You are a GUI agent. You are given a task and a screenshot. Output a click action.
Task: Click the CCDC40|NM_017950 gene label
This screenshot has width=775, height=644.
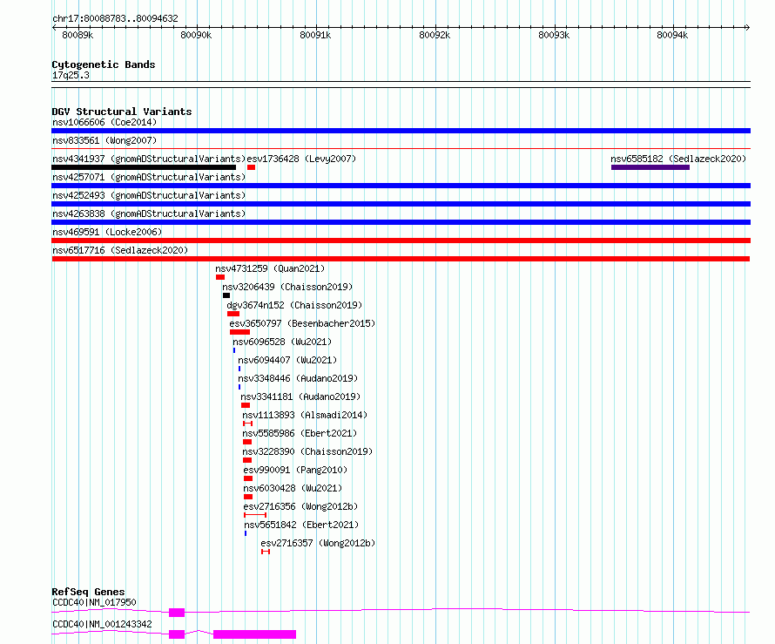(94, 602)
